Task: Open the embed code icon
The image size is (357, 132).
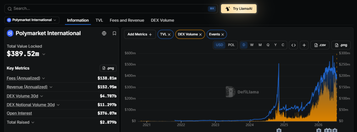Action: click(x=294, y=45)
